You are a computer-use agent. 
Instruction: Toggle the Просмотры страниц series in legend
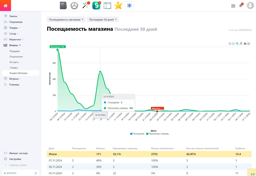pyautogui.click(x=157, y=134)
